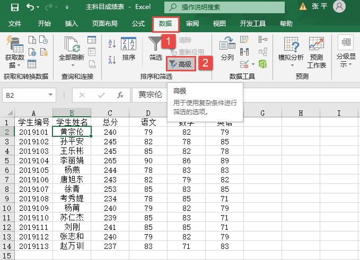The image size is (360, 260).
Task: Click the Recent Sources icon
Action: tap(43, 40)
